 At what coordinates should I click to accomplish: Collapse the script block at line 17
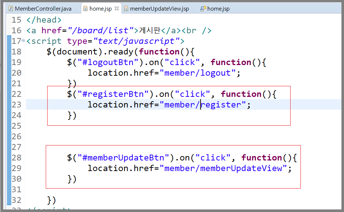[x=23, y=41]
